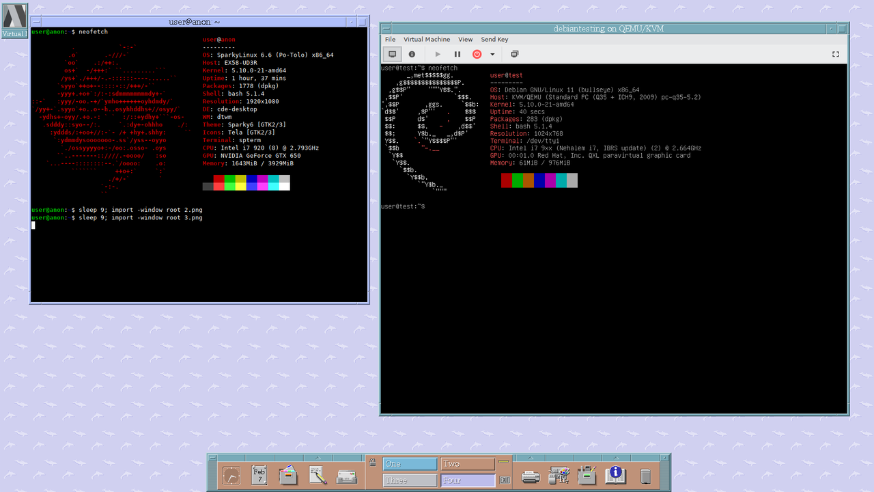The image size is (874, 492).
Task: Click user@anon terminal title bar
Action: coord(194,22)
